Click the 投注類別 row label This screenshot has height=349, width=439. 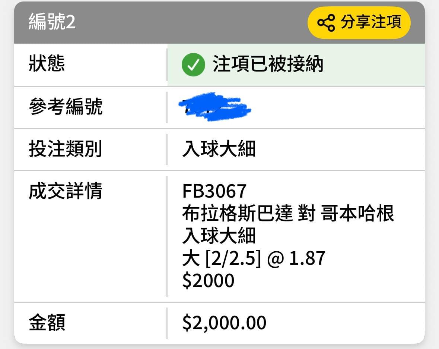[66, 148]
